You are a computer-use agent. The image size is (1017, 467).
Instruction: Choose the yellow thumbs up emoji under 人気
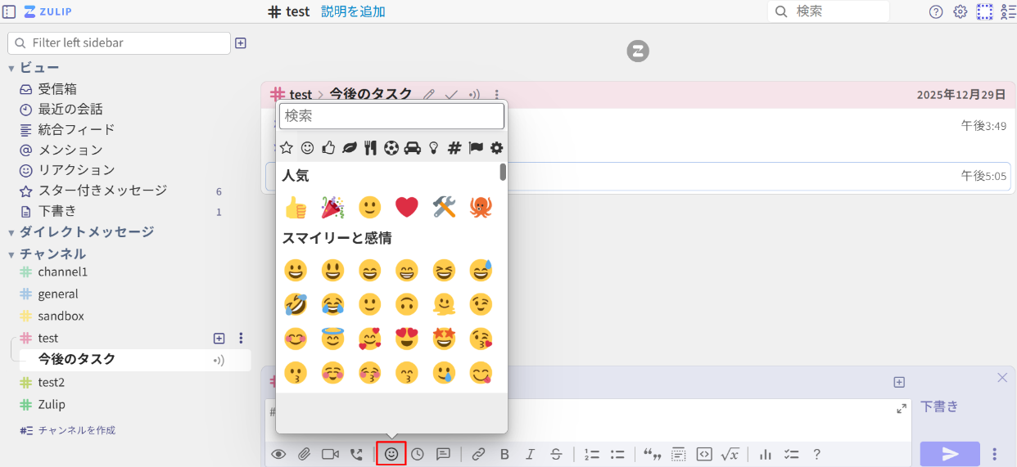point(296,207)
